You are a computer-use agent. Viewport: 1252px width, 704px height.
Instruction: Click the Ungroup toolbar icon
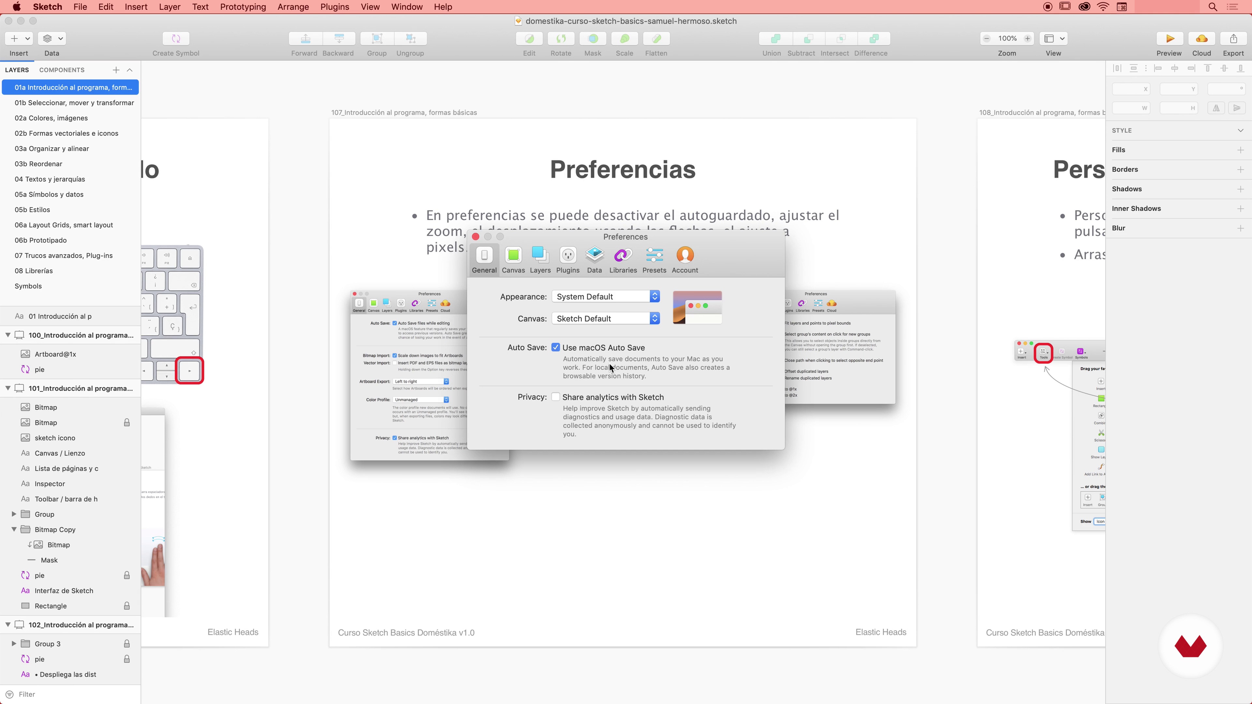click(x=410, y=38)
